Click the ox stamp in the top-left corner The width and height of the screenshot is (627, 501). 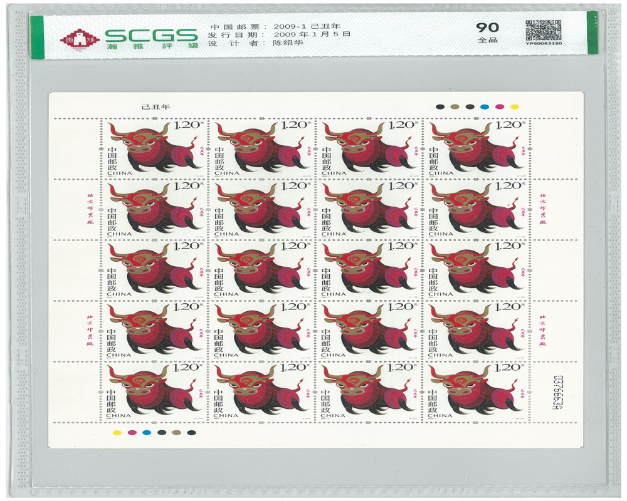click(x=154, y=148)
